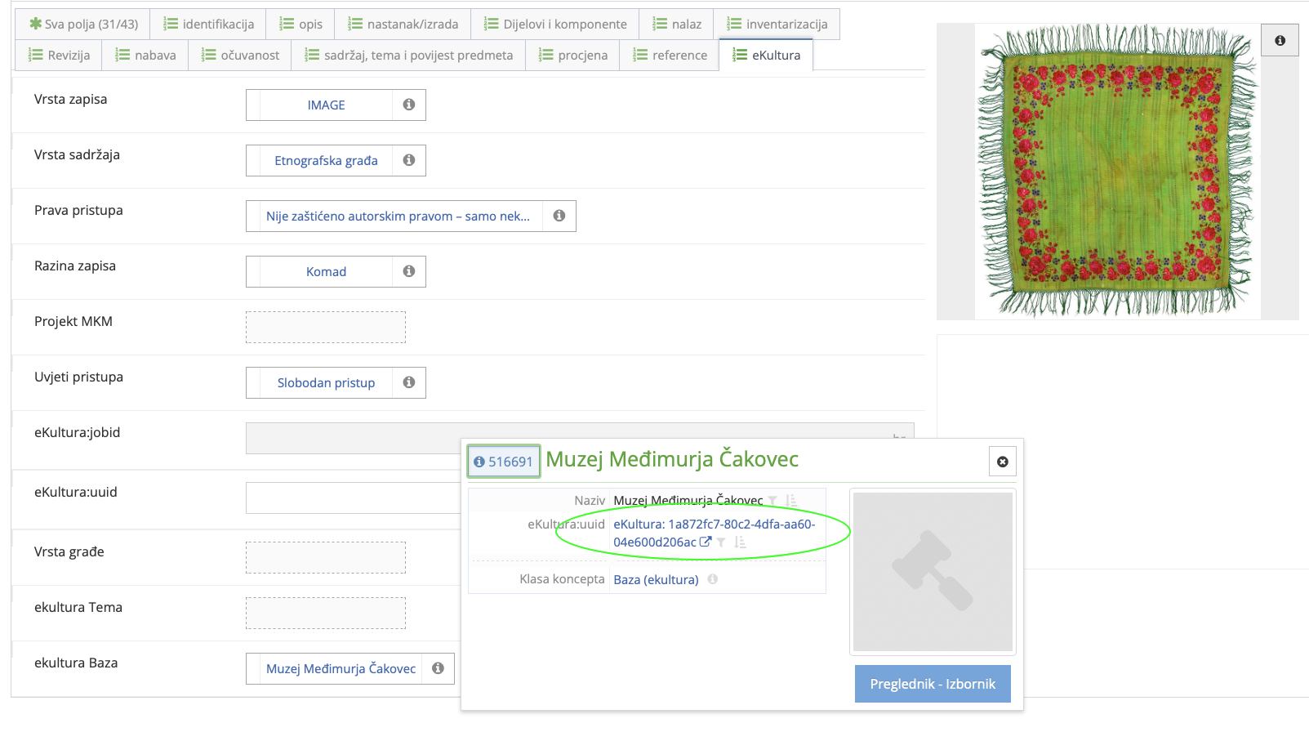Screen dimensions: 1309x732
Task: Click the 'Vrsta zapisa' field label
Action: pyautogui.click(x=71, y=99)
